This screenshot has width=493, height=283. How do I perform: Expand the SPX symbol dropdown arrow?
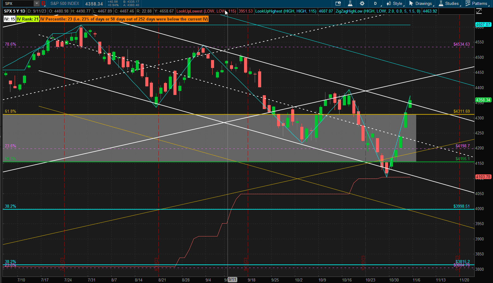[37, 4]
